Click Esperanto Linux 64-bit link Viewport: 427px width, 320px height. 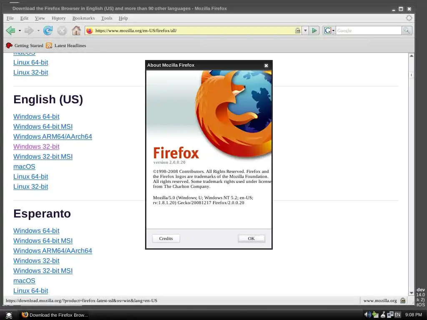tap(31, 290)
